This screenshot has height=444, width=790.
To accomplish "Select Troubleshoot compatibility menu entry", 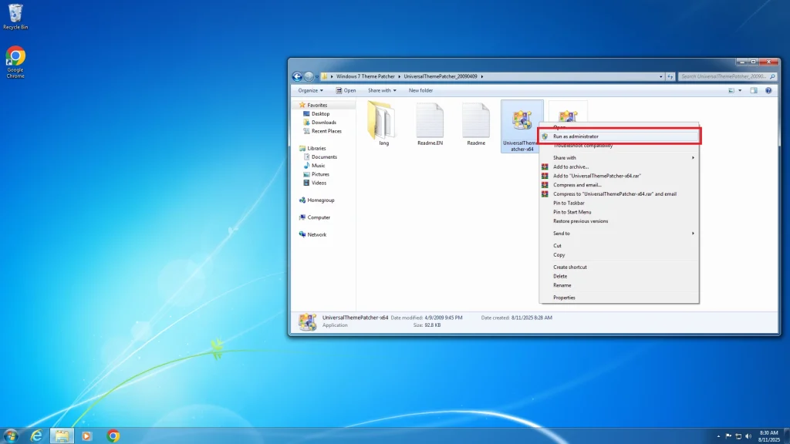I will tap(619, 146).
